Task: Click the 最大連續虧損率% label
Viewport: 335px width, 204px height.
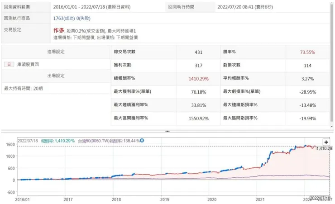Action: point(240,104)
